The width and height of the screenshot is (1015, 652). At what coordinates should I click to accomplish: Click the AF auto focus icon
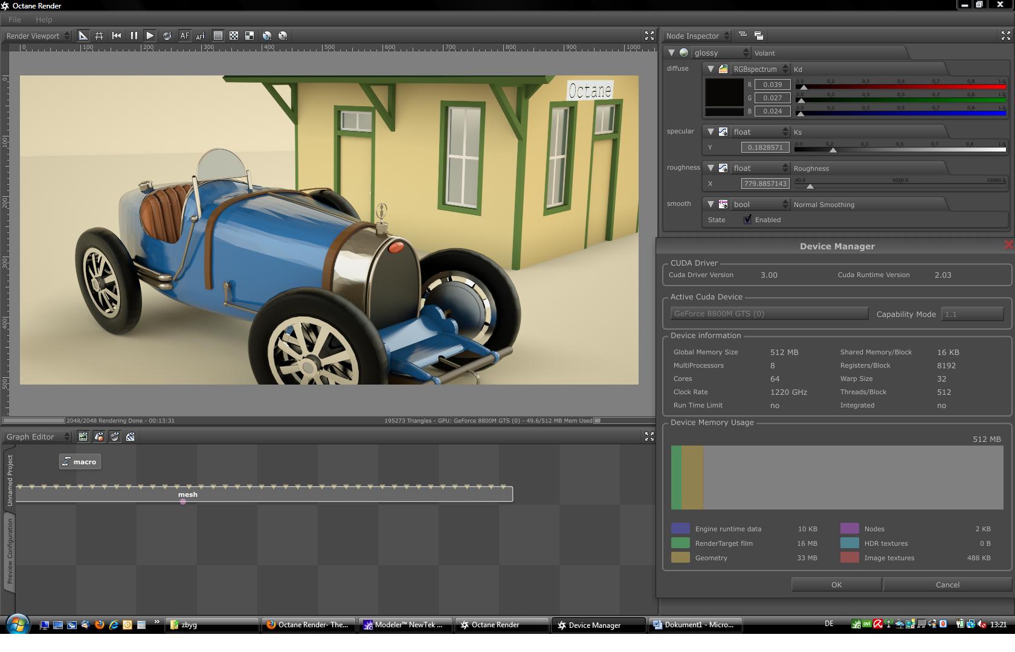(x=184, y=36)
